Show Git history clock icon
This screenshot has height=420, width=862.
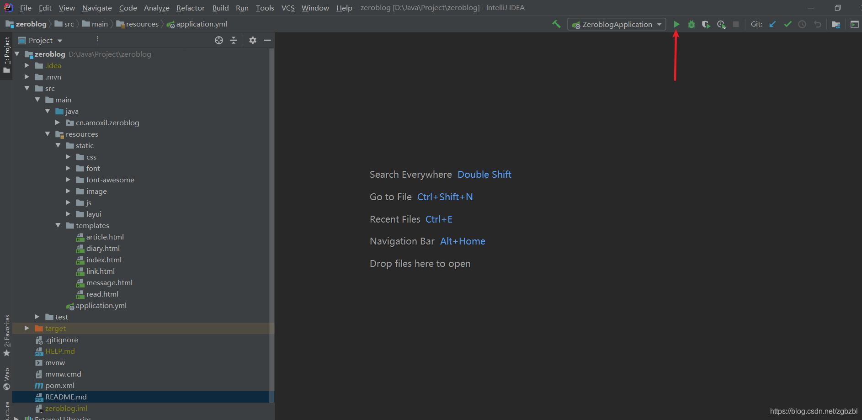pyautogui.click(x=802, y=24)
